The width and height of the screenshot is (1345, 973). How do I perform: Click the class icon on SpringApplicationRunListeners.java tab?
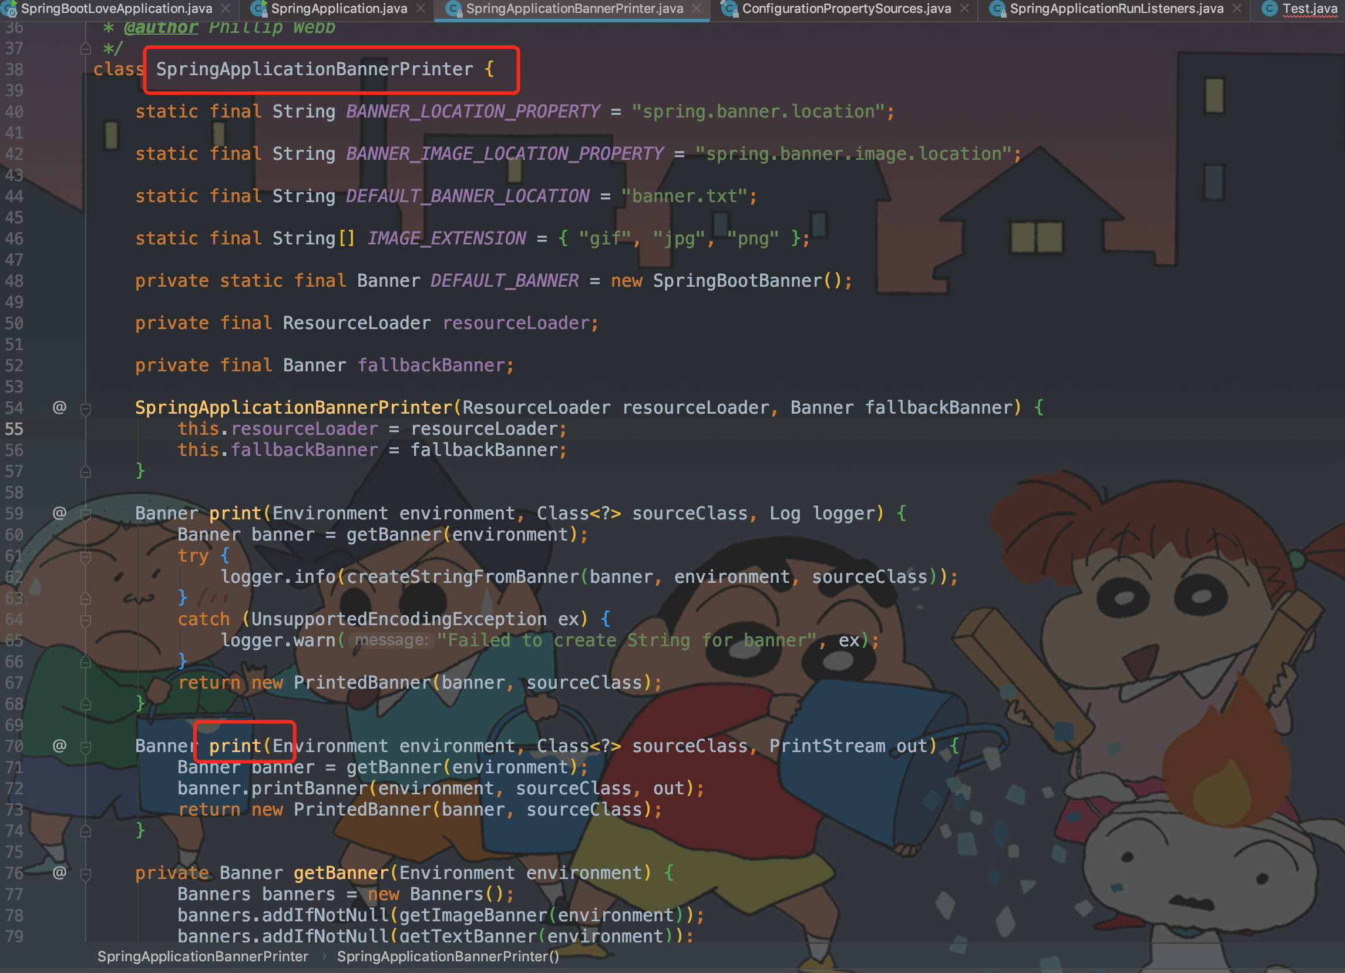(997, 8)
